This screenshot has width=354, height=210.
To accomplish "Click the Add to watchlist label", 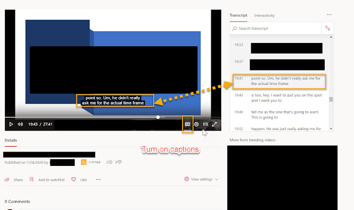I will pos(51,180).
